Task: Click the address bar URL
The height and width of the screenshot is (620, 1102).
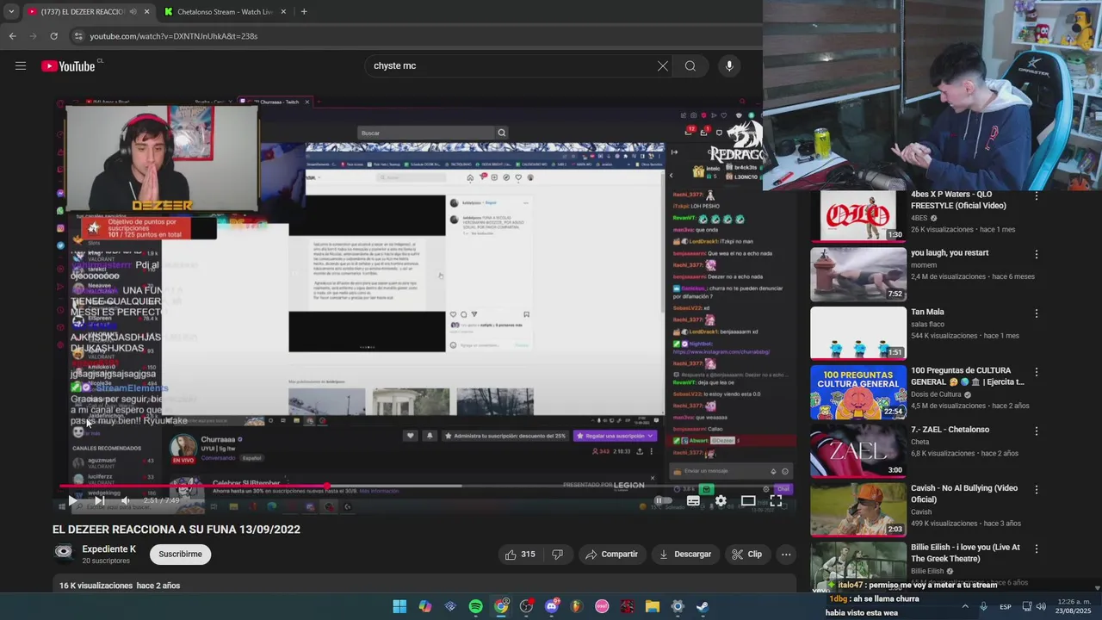Action: coord(174,36)
